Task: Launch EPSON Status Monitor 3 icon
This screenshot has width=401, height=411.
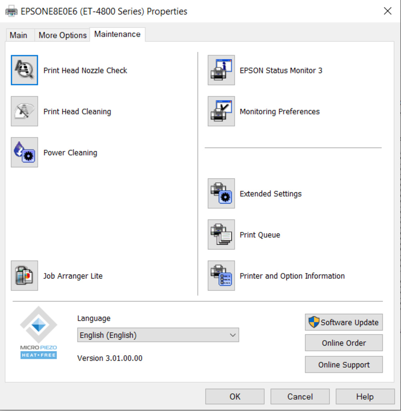Action: tap(221, 70)
